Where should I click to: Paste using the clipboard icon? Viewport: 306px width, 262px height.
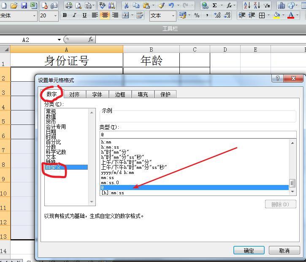tap(146, 5)
